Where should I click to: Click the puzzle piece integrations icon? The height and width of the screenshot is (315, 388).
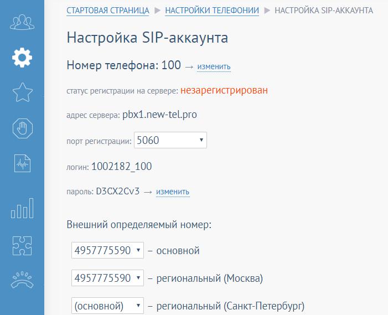(22, 245)
